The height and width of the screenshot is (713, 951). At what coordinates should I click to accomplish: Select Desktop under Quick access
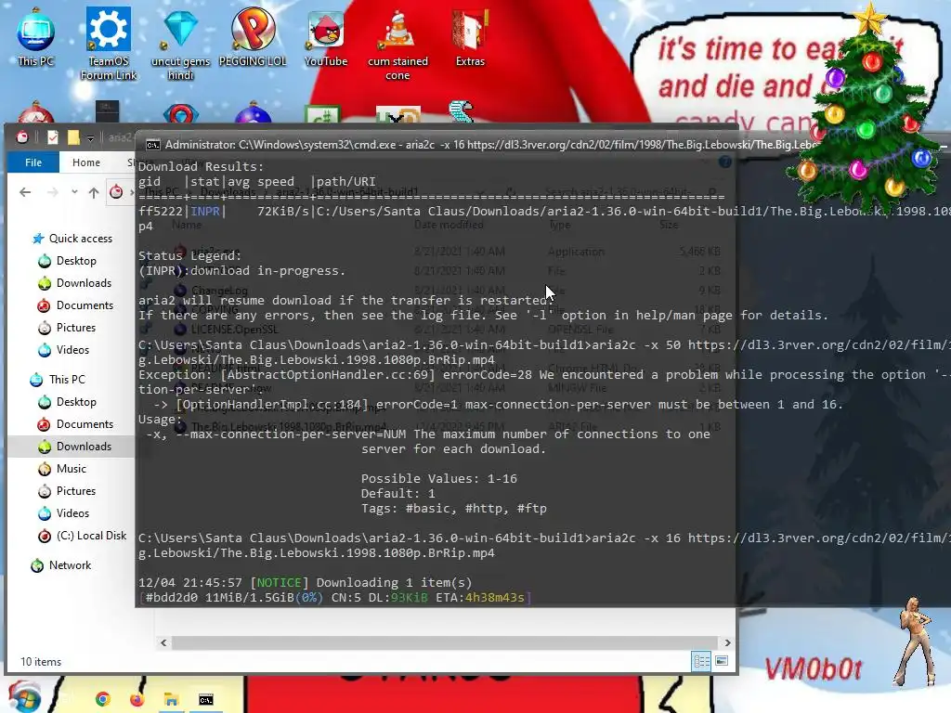(67, 261)
